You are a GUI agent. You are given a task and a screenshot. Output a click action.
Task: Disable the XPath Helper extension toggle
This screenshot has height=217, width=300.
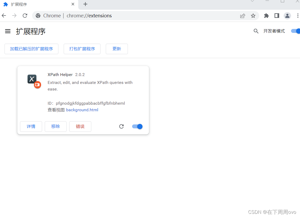[x=137, y=127]
